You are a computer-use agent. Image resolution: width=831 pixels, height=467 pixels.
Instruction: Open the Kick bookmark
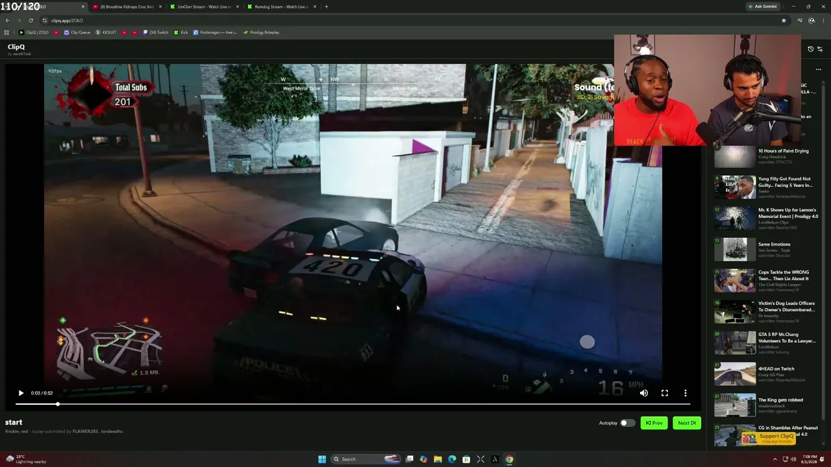point(181,32)
